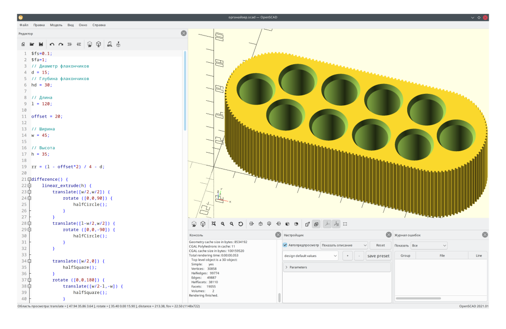The height and width of the screenshot is (329, 506).
Task: Toggle the Show Axes button
Action: click(x=327, y=224)
